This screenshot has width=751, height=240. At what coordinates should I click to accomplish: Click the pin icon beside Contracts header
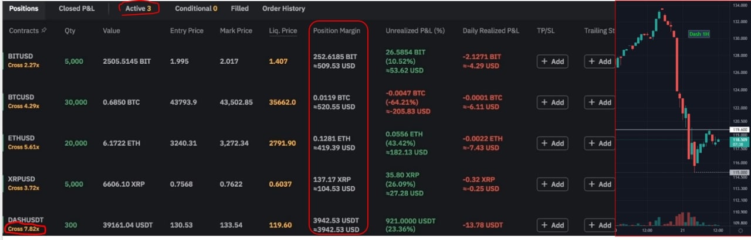pyautogui.click(x=45, y=30)
